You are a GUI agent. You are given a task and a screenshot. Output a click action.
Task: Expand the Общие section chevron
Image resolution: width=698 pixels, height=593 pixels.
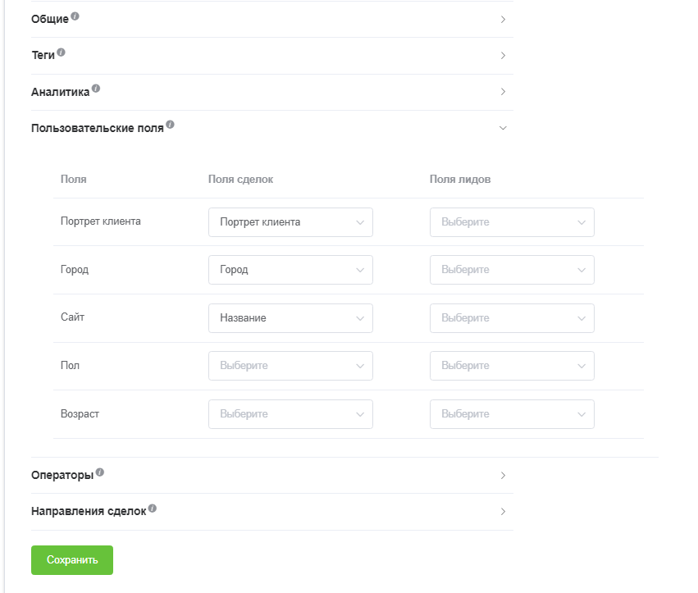[x=503, y=19]
